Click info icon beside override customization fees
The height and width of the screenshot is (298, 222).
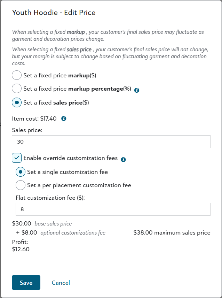123,160
